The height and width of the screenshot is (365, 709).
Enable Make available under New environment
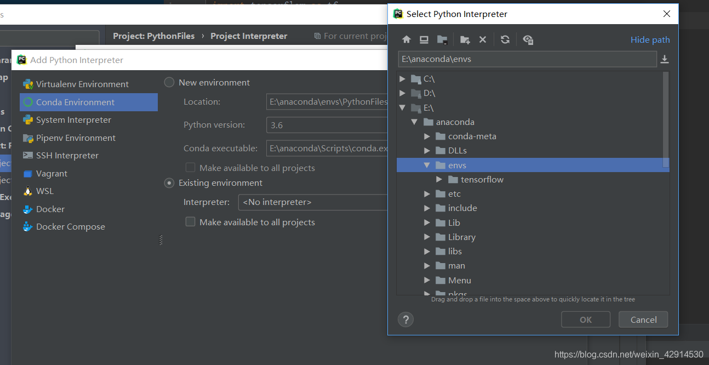click(191, 168)
